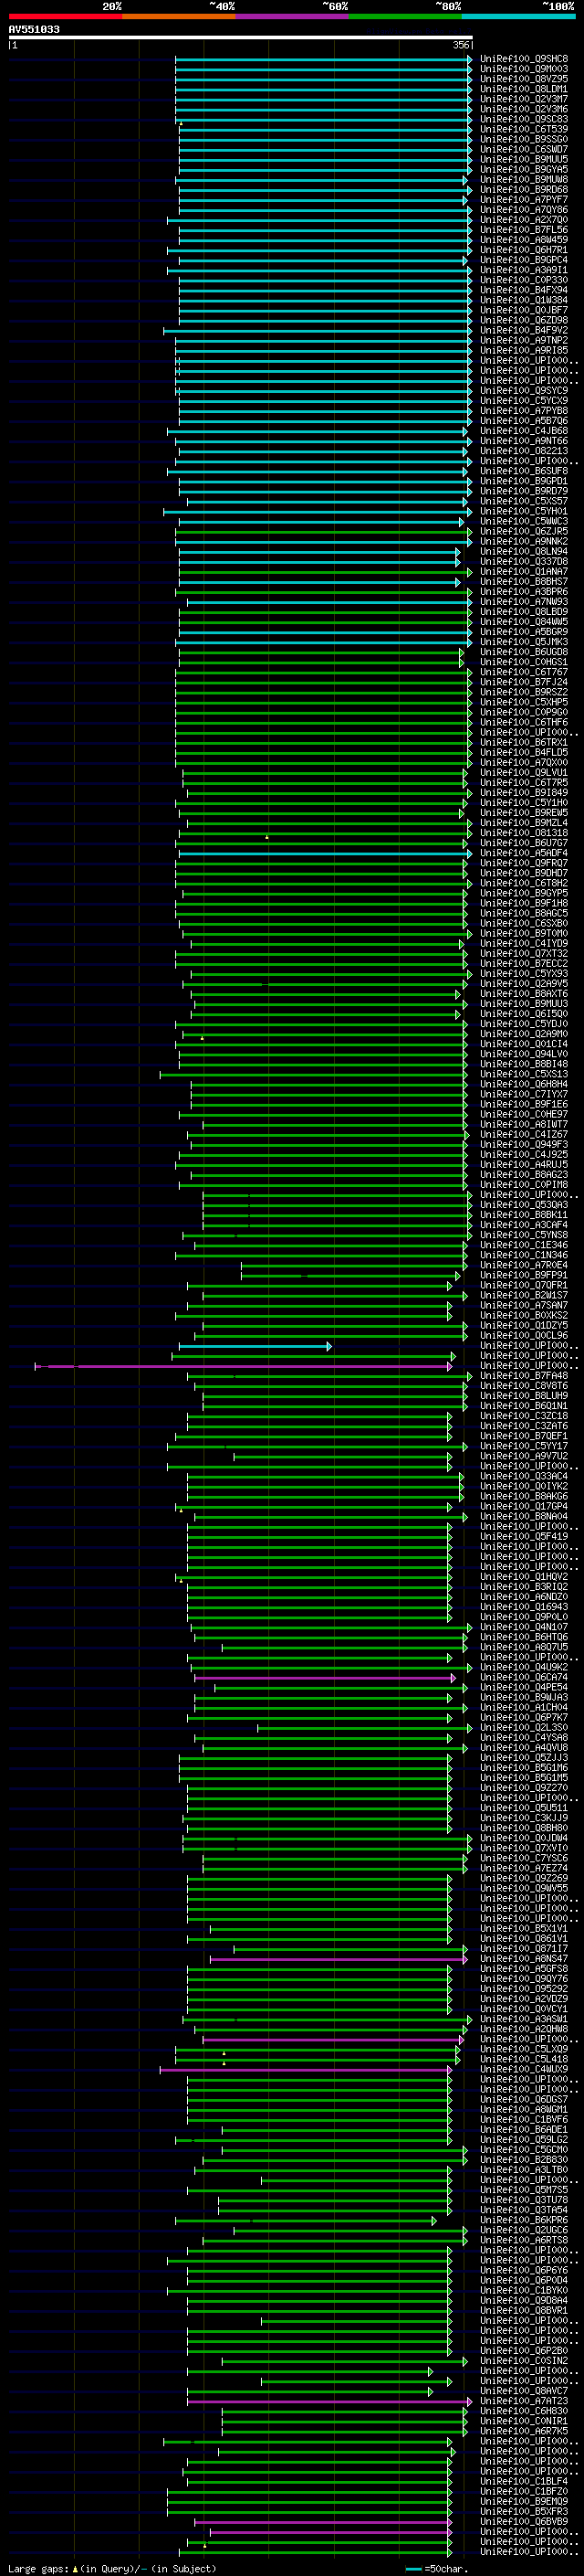Viewport: 584px width, 2576px height.
Task: Click the end position 356 on ruler
Action: click(x=461, y=45)
